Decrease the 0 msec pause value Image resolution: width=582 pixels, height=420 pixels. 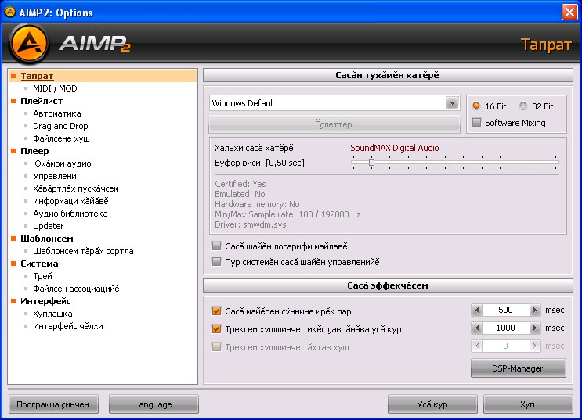[x=477, y=346]
